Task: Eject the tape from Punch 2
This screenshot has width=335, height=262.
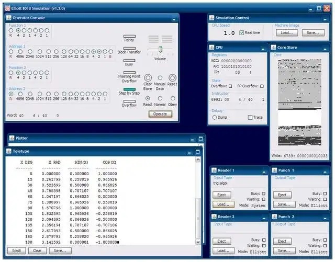Action: pos(282,241)
